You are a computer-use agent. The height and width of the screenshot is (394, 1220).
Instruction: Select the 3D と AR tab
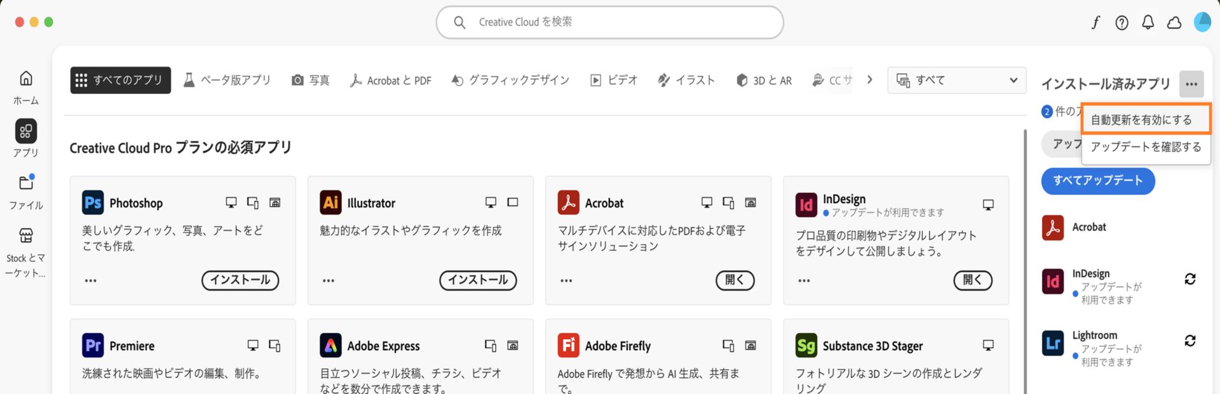click(x=764, y=80)
